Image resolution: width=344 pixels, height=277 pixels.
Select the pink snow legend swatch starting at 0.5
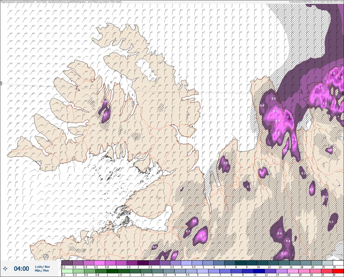click(x=99, y=263)
